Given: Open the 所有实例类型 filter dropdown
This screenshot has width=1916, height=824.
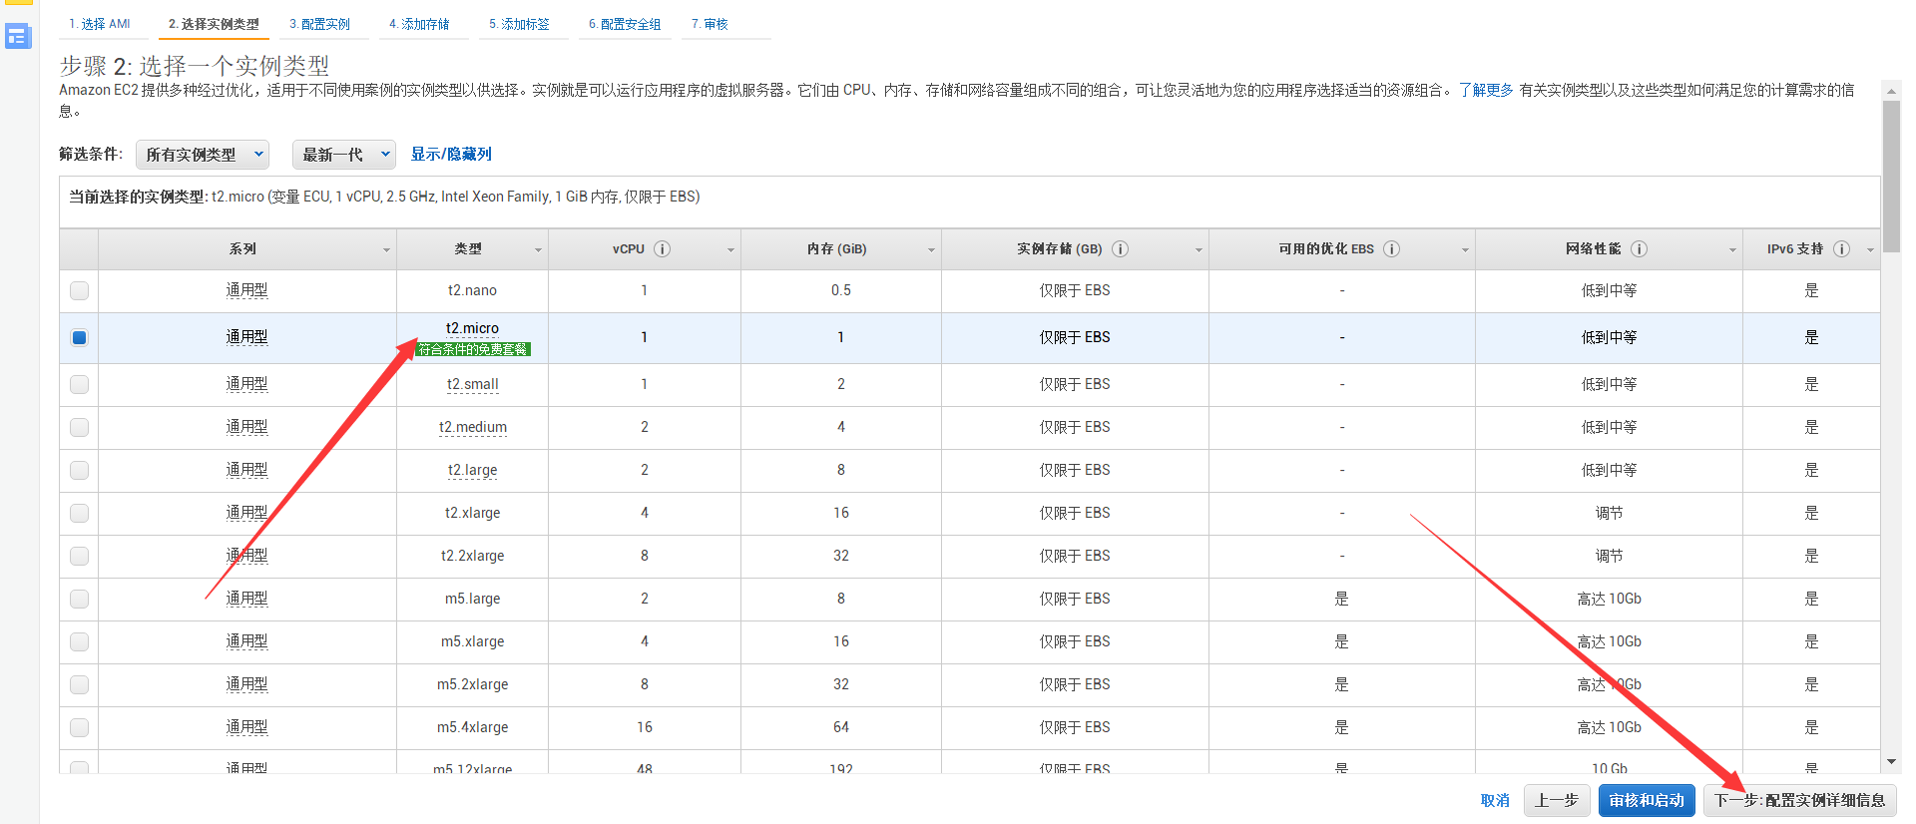Looking at the screenshot, I should [x=203, y=155].
